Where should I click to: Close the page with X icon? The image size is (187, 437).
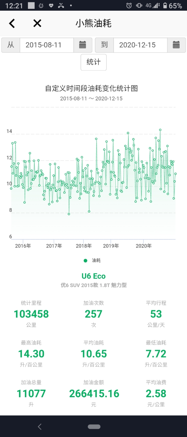tap(37, 23)
